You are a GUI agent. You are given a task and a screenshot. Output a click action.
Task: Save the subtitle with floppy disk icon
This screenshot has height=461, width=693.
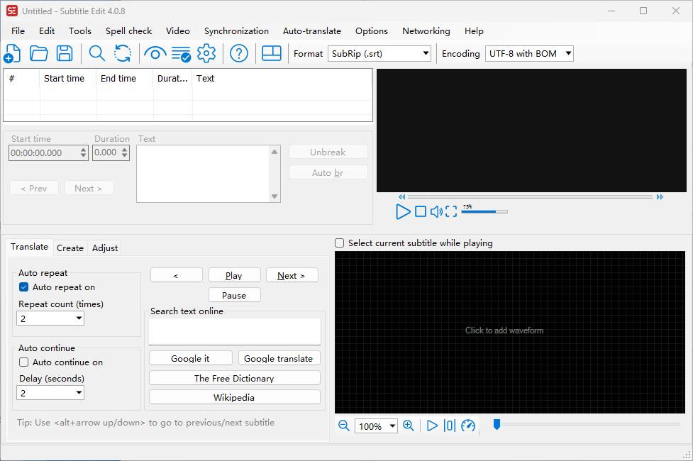coord(65,53)
